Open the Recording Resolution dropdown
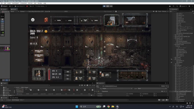This screenshot has width=194, height=109. (x=36, y=11)
